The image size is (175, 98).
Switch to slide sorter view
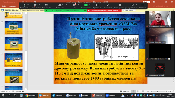138,91
